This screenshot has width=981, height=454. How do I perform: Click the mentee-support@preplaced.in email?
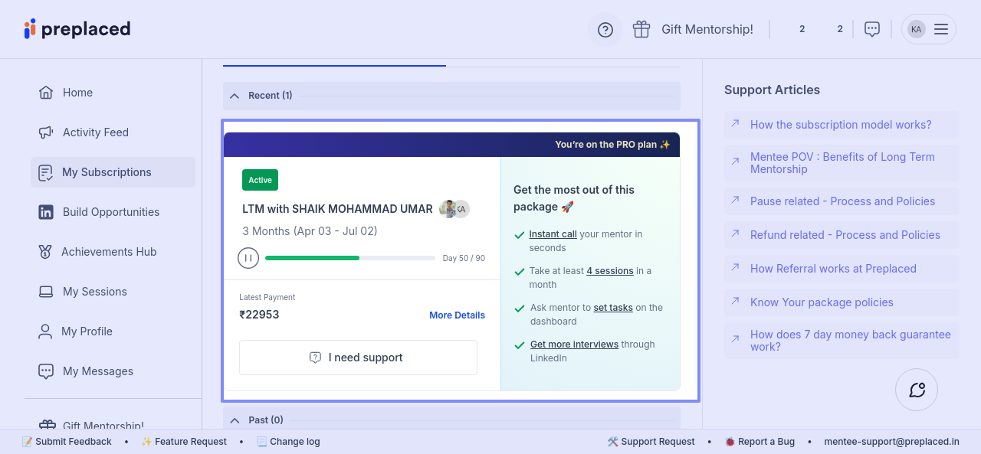tap(891, 442)
